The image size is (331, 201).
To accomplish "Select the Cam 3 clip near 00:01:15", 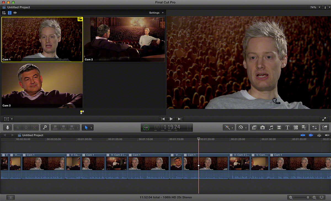I will (176, 162).
